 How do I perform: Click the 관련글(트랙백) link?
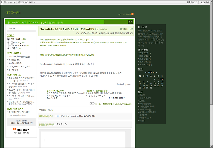122,33
